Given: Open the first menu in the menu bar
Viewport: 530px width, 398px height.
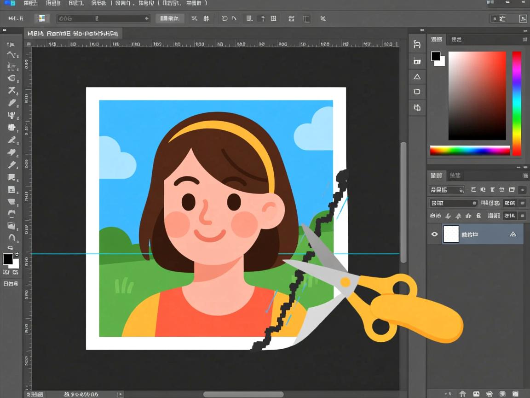Looking at the screenshot, I should coord(30,3).
